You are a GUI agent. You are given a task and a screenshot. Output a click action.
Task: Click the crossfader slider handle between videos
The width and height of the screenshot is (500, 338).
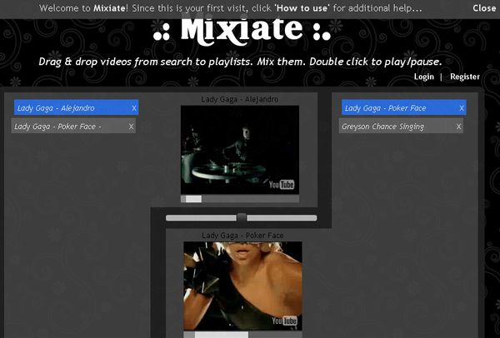coord(242,218)
